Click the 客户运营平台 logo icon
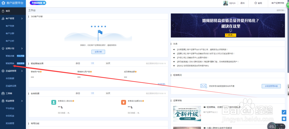This screenshot has width=289, height=129. 3,3
